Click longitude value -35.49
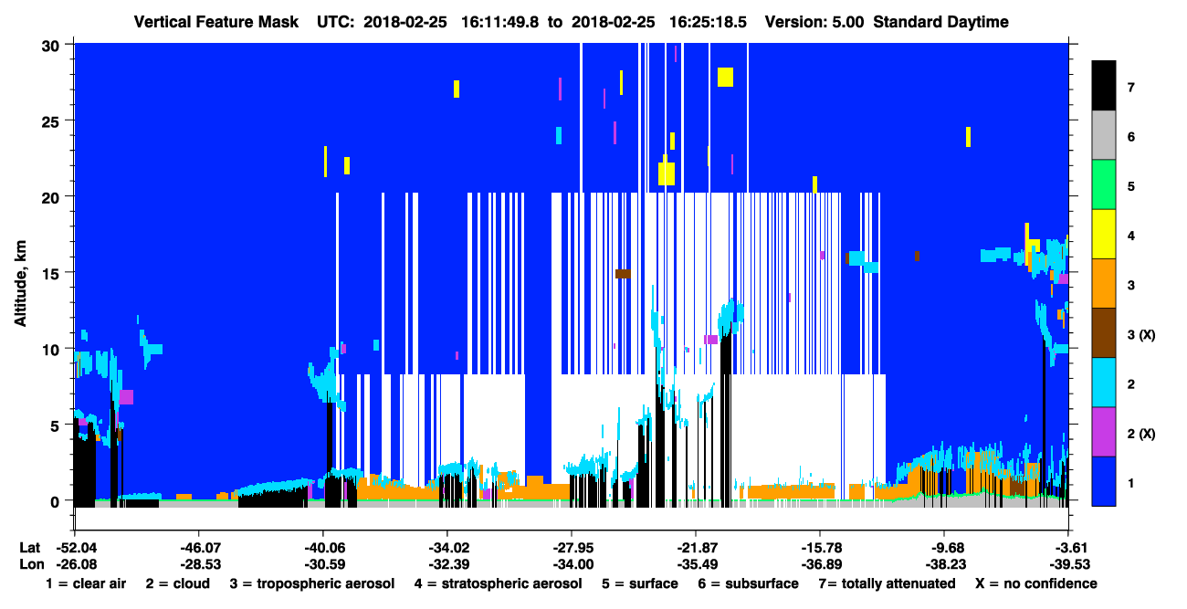This screenshot has height=609, width=1187. 696,564
